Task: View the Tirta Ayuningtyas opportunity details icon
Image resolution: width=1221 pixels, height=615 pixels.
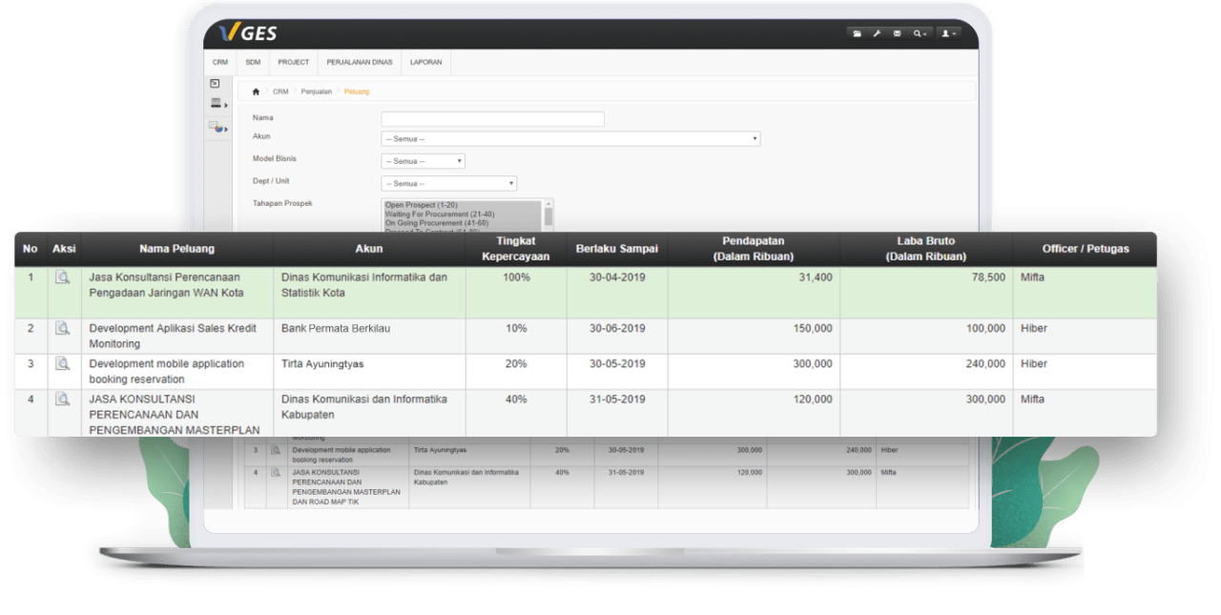Action: pyautogui.click(x=64, y=363)
